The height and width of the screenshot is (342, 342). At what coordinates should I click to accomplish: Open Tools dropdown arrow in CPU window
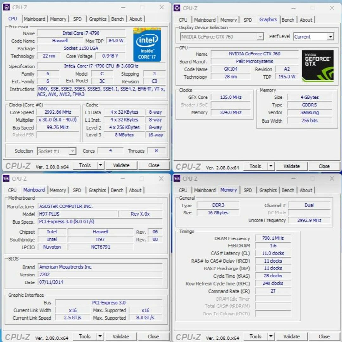click(101, 165)
